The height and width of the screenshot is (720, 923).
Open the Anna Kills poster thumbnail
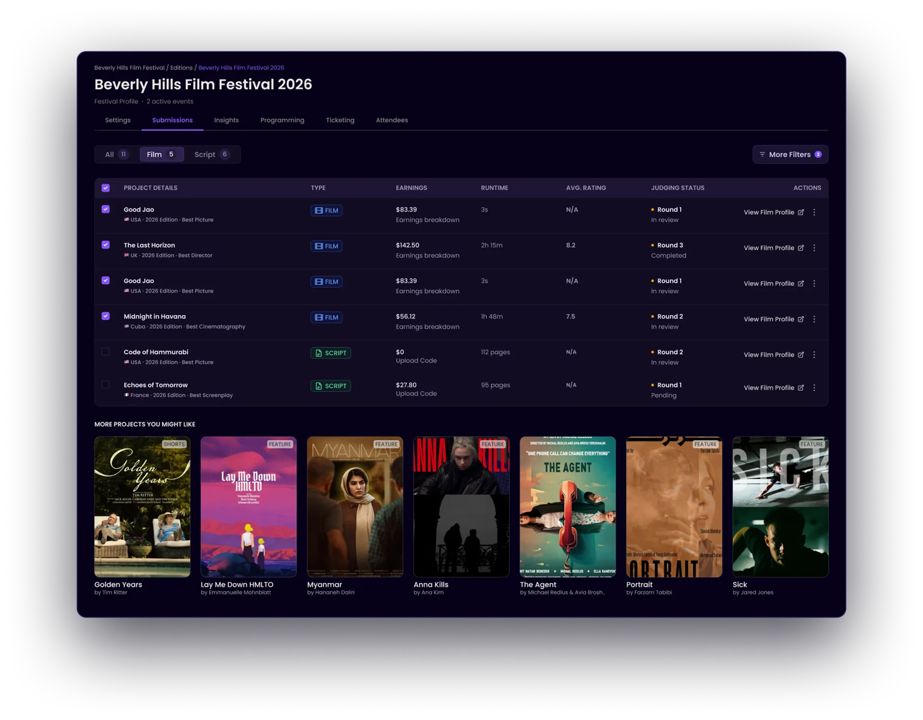[461, 507]
